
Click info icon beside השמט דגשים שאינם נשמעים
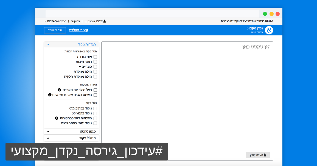[x=50, y=95]
